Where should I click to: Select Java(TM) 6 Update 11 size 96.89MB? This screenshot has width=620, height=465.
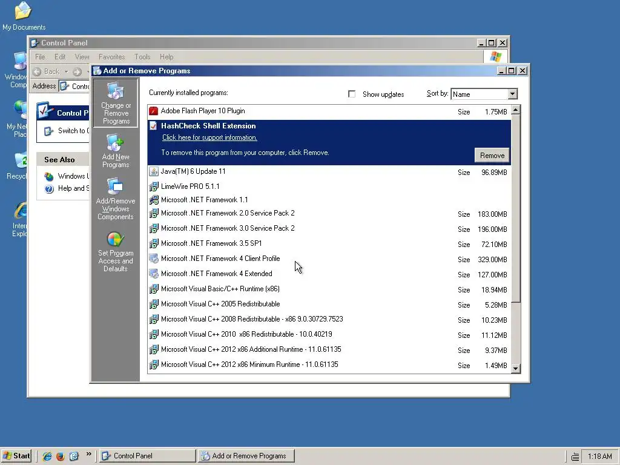tap(494, 173)
